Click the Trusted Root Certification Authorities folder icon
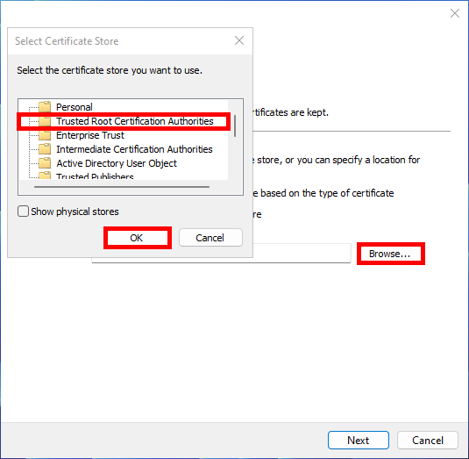This screenshot has width=469, height=459. tap(45, 121)
